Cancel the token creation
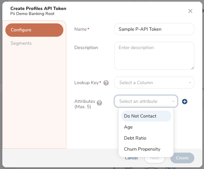204x169 pixels. 131,158
